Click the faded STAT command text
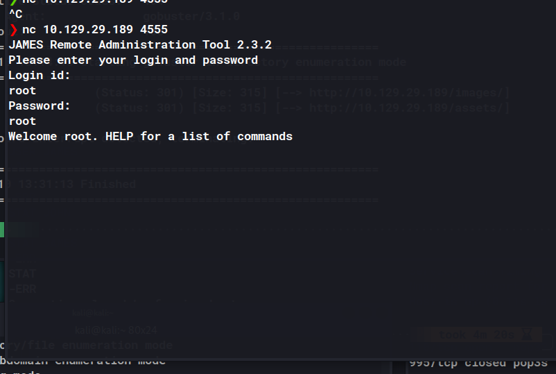Viewport: 556px width, 374px height. click(x=23, y=274)
